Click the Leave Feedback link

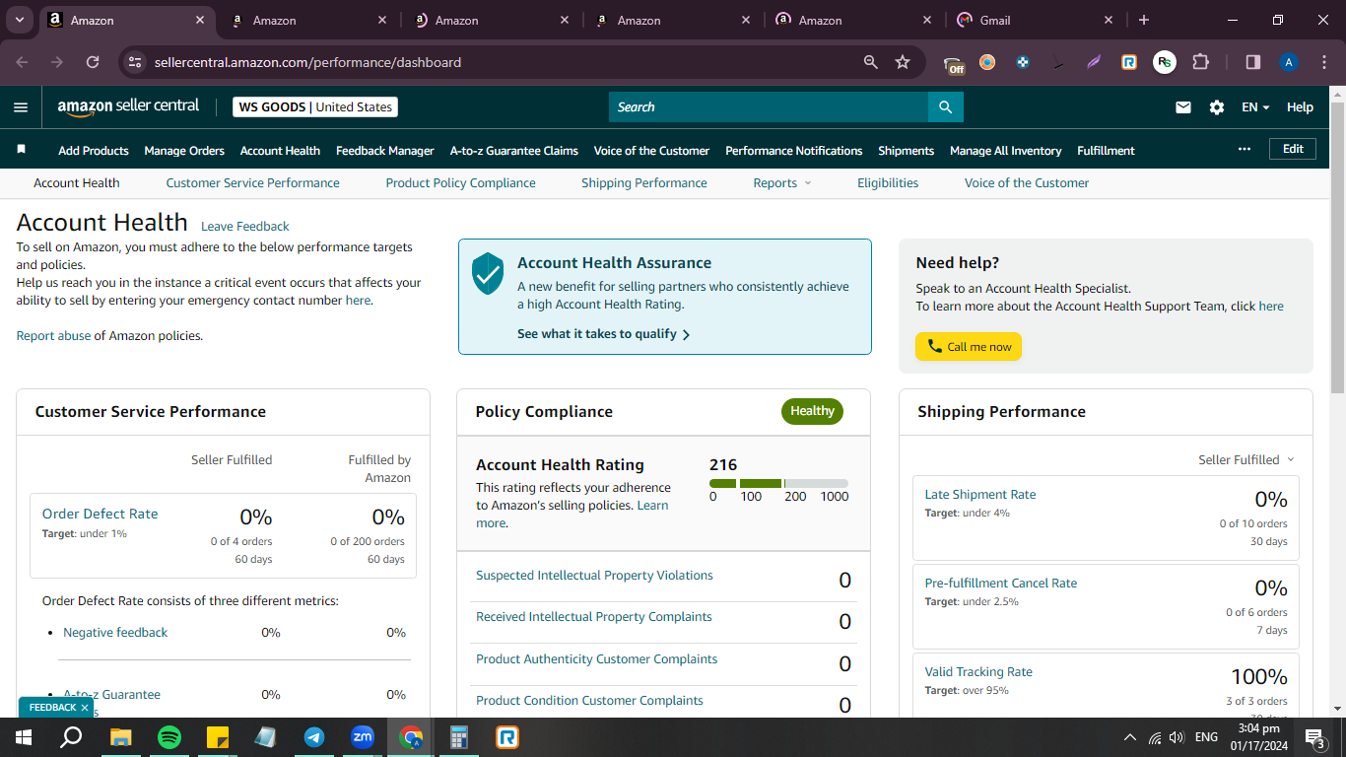point(245,227)
